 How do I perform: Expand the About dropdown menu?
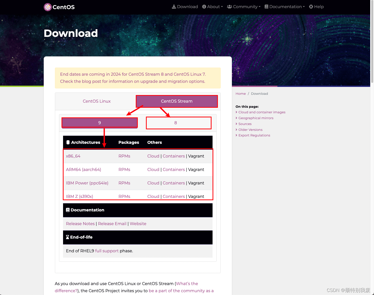coord(213,7)
